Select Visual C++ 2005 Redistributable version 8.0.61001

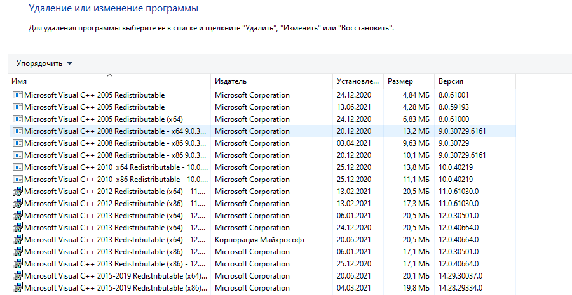pos(94,95)
